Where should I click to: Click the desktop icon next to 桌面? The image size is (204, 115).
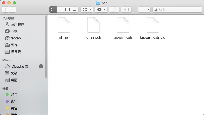pyautogui.click(x=7, y=80)
